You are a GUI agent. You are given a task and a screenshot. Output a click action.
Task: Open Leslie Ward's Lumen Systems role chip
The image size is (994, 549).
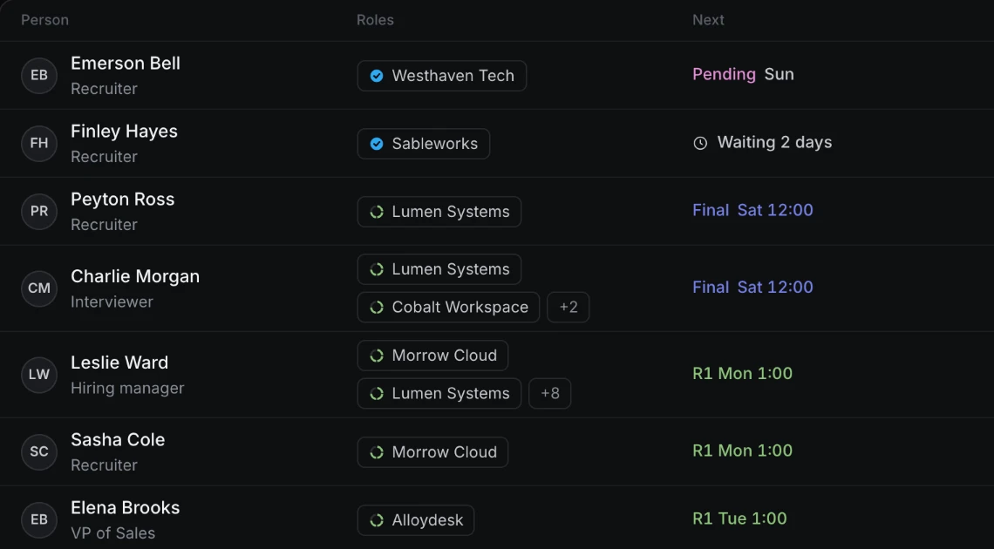pyautogui.click(x=439, y=393)
